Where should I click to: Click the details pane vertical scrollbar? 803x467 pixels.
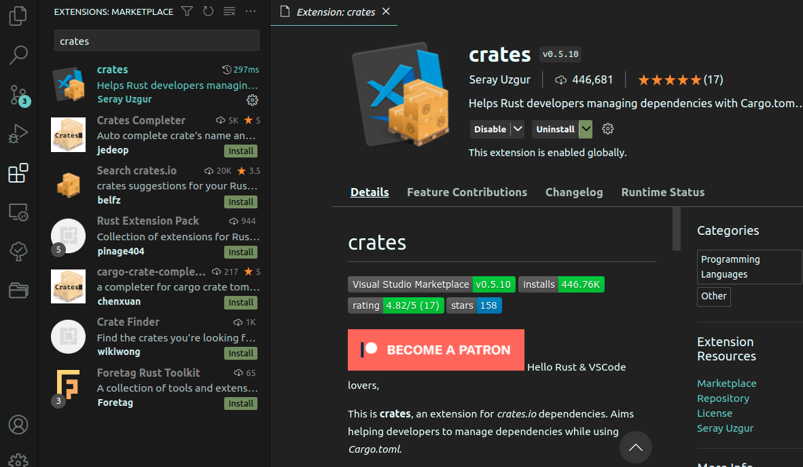tap(677, 229)
